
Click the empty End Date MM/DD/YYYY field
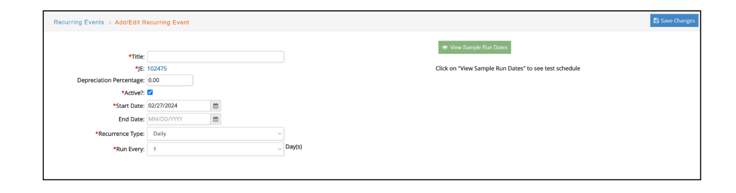(179, 119)
